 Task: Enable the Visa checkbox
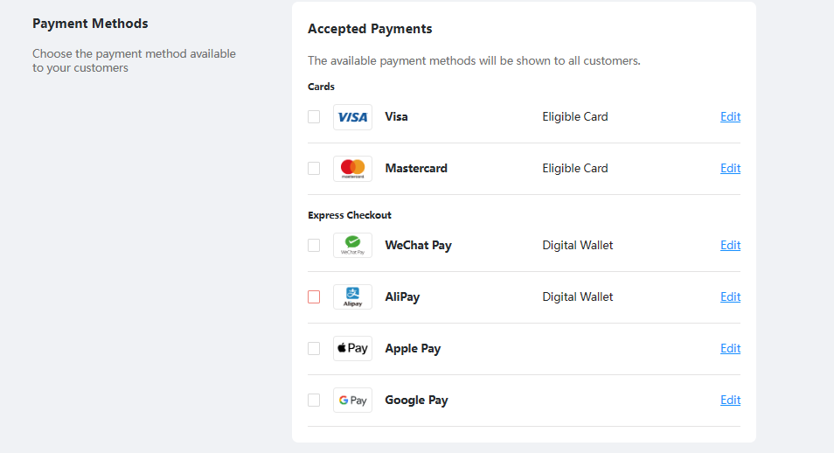pyautogui.click(x=314, y=116)
